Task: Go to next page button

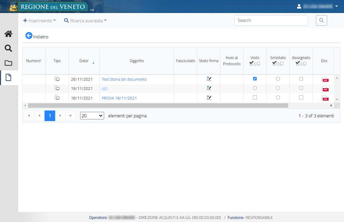Action: click(x=60, y=116)
